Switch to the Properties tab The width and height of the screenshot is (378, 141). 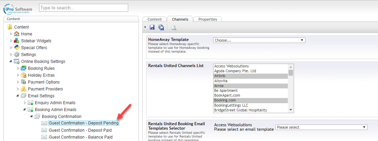[208, 19]
